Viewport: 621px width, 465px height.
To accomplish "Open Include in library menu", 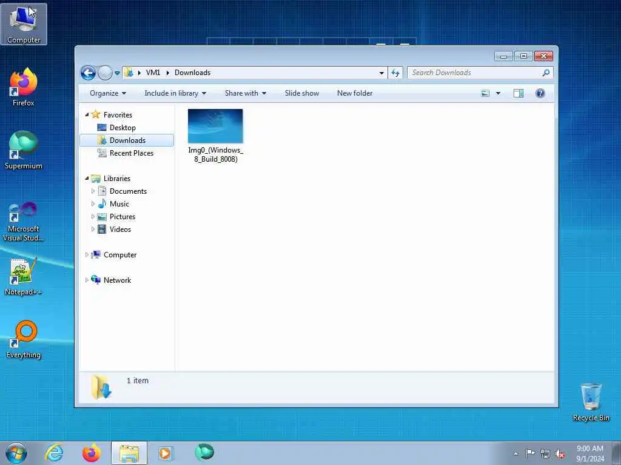I will coord(175,93).
